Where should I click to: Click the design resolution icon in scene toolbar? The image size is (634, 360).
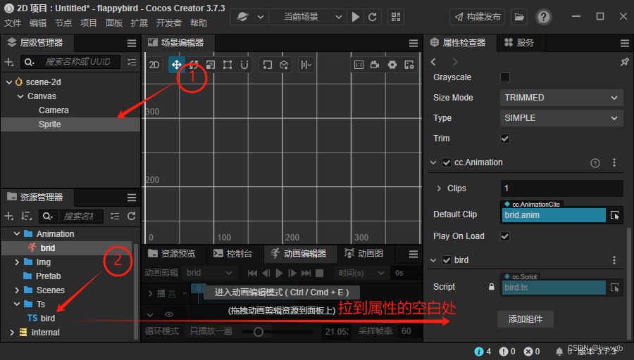coord(359,65)
